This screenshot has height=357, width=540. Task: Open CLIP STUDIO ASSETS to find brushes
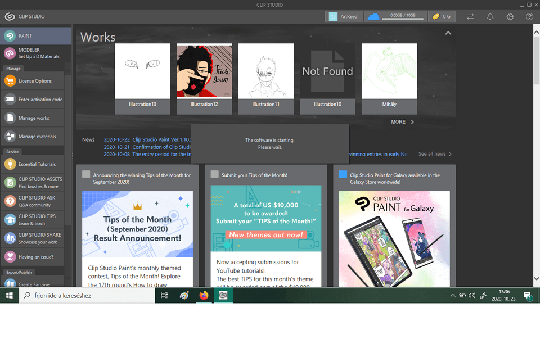32,182
